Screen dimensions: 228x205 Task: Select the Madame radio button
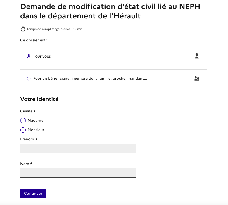[x=23, y=121]
